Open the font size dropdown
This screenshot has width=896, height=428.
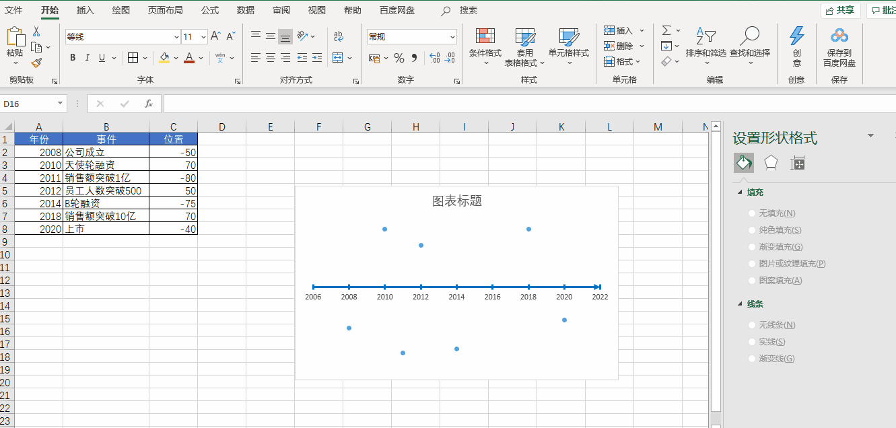[x=203, y=37]
